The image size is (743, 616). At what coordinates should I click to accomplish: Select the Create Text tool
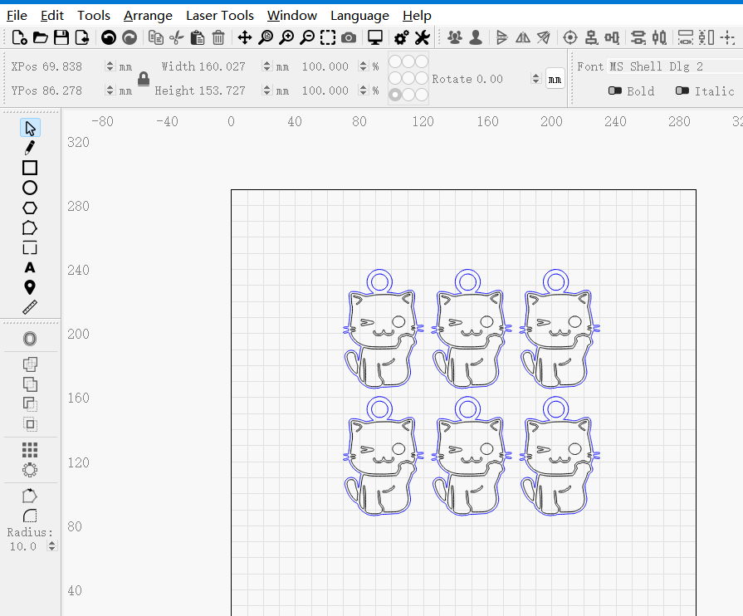tap(30, 267)
